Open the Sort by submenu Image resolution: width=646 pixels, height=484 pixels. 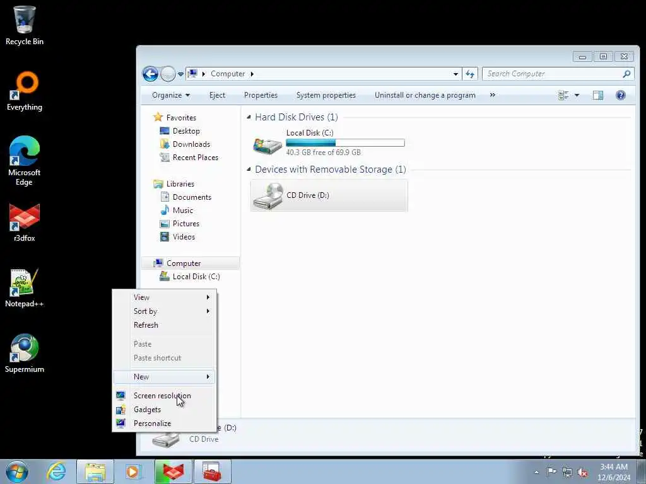(x=165, y=311)
